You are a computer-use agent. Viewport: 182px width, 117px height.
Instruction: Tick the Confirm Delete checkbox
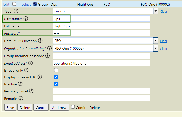tap(73, 107)
